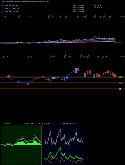Click the ADX '(14 day) 11, +27, -22' text
Viewport: 125px width, 165px height.
coord(70,123)
